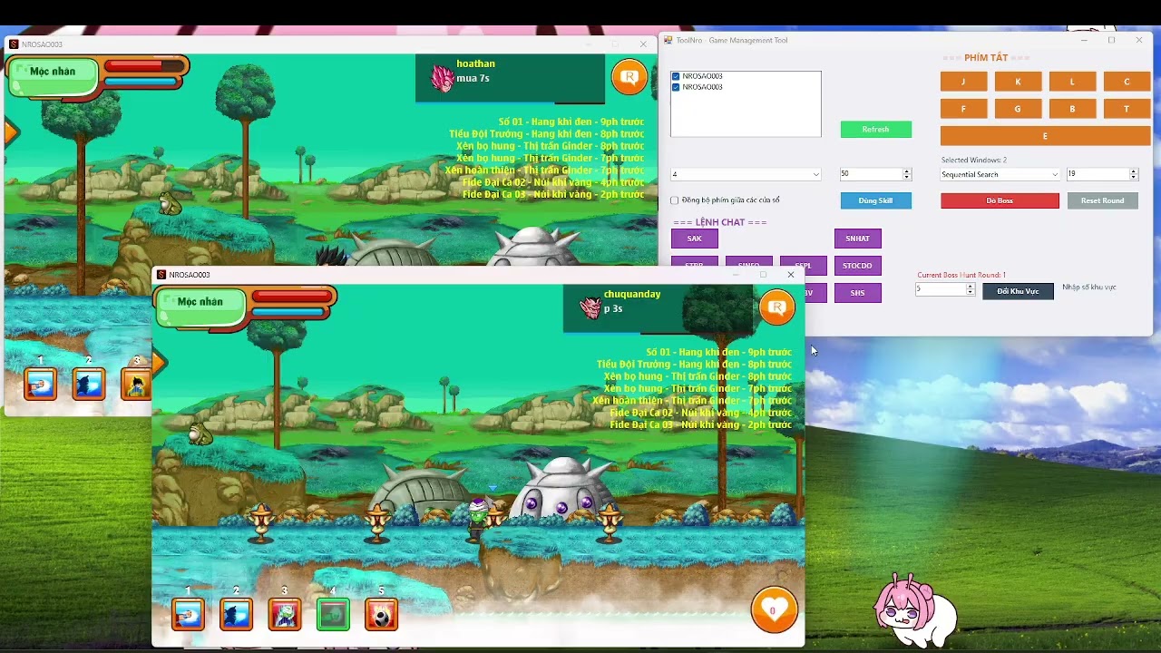Image resolution: width=1161 pixels, height=653 pixels.
Task: Open chat bubble icon in front game window
Action: coord(776,307)
